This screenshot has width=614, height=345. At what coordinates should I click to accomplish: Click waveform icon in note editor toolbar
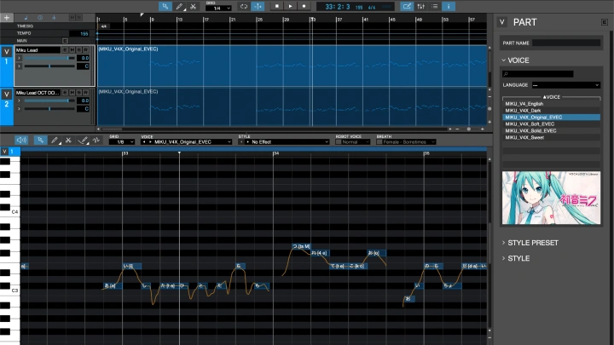point(96,140)
